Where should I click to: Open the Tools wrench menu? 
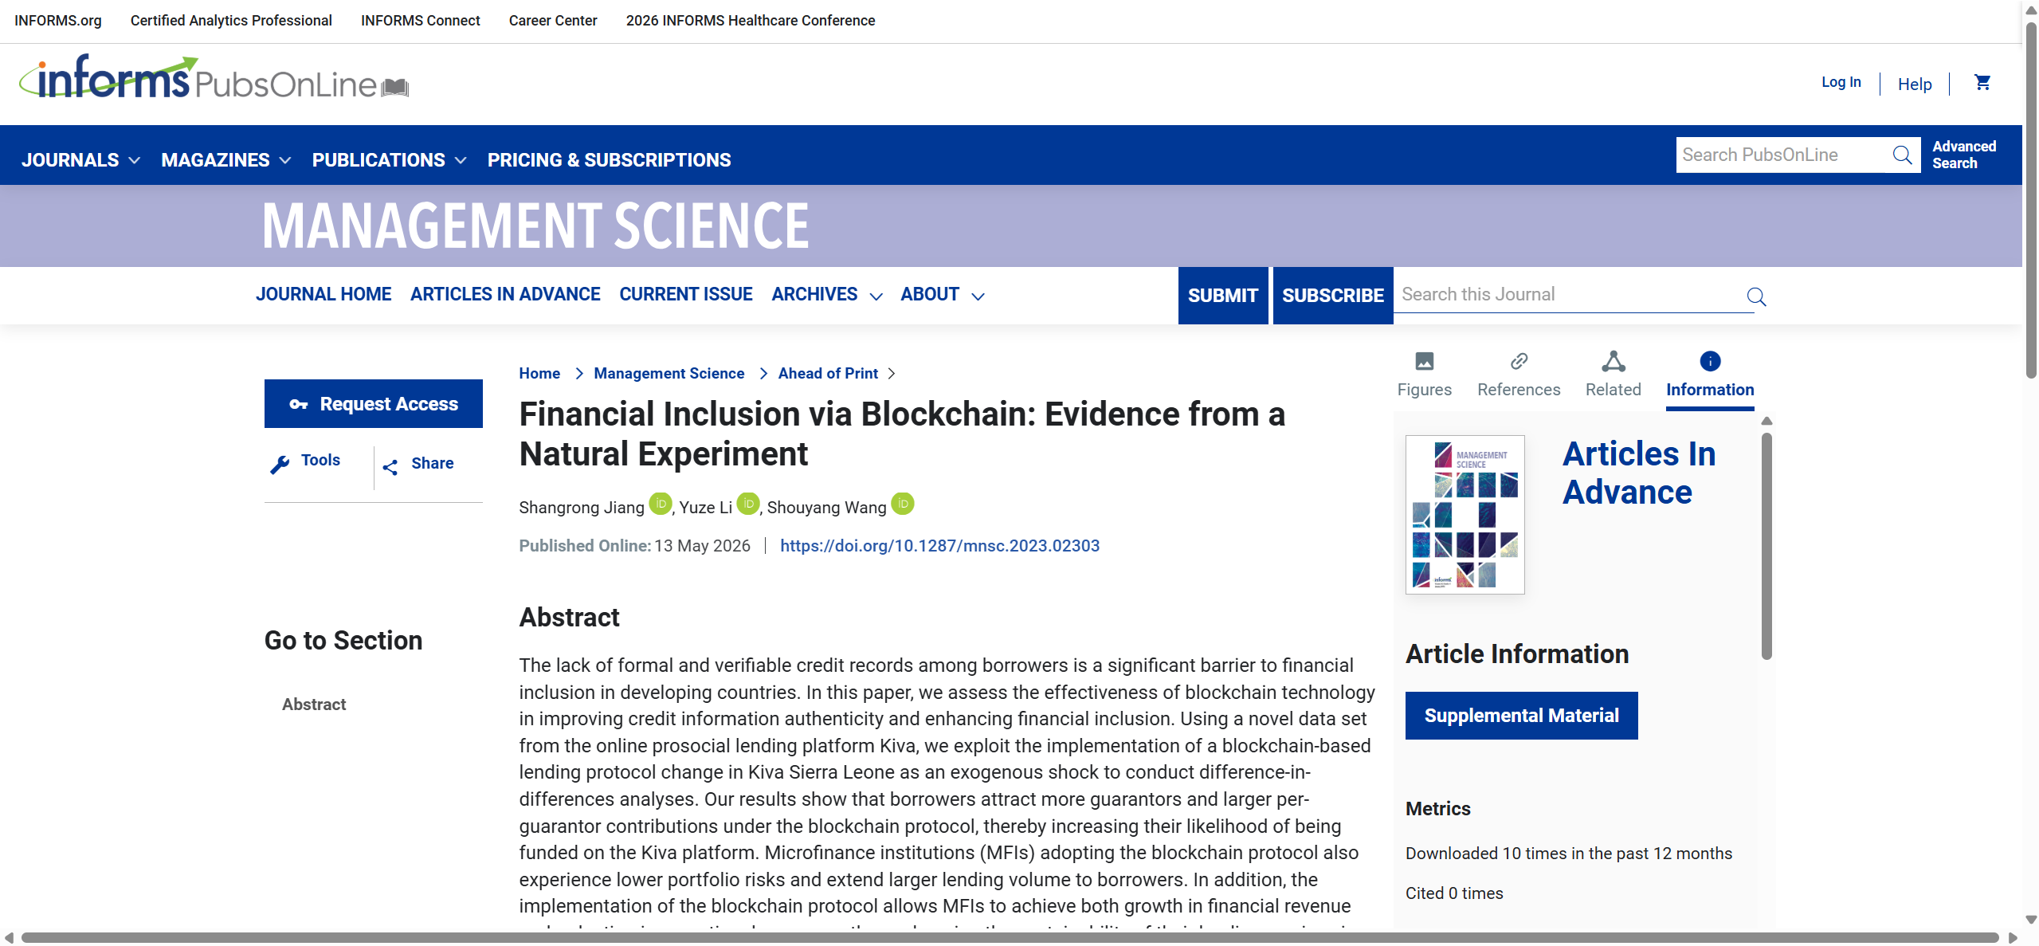[305, 463]
